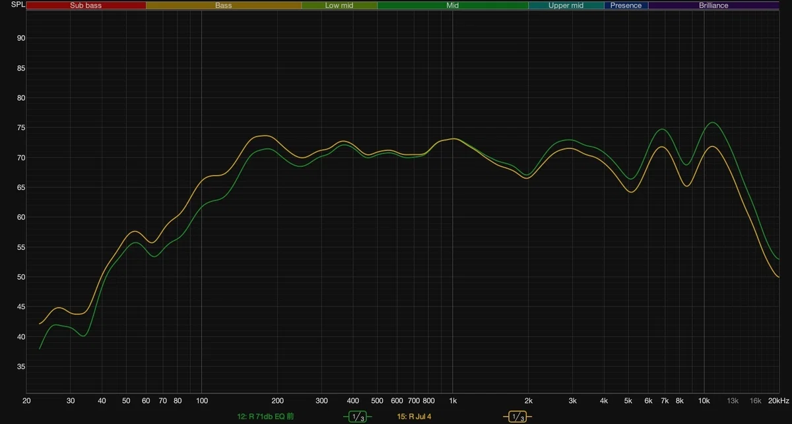This screenshot has height=424, width=792.
Task: Toggle the '12: R 71db EQ' trace legend
Action: click(265, 417)
